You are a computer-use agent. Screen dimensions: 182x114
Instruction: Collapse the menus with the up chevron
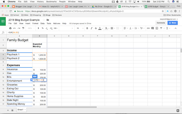click(x=175, y=28)
